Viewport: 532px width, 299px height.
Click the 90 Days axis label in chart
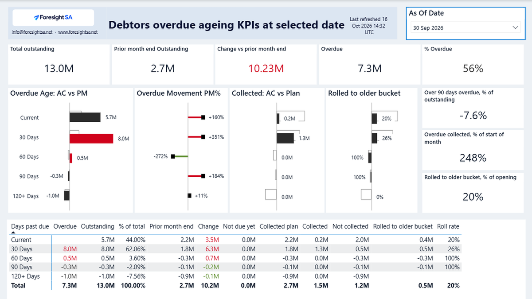click(29, 176)
